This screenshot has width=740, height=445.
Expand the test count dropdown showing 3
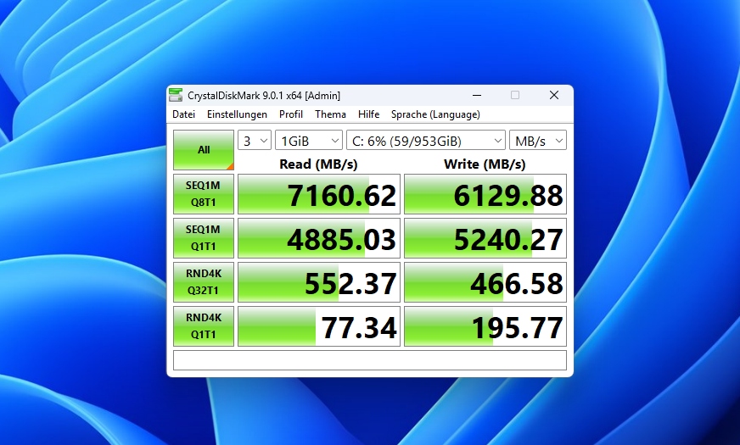(254, 141)
